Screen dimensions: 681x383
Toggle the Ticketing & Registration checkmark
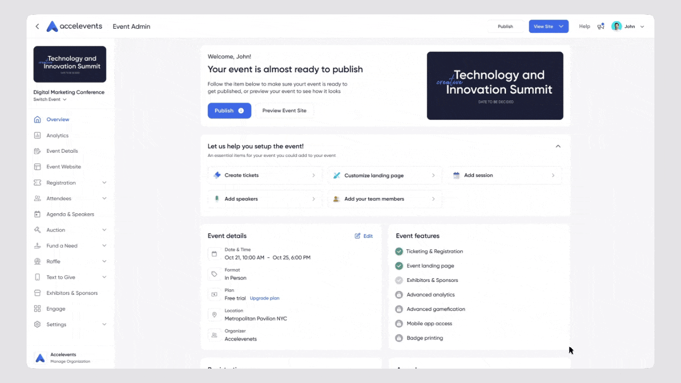pos(399,252)
